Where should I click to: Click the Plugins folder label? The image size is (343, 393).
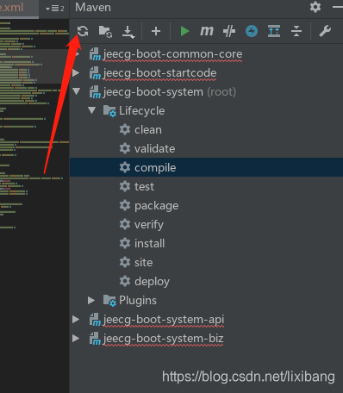point(138,301)
